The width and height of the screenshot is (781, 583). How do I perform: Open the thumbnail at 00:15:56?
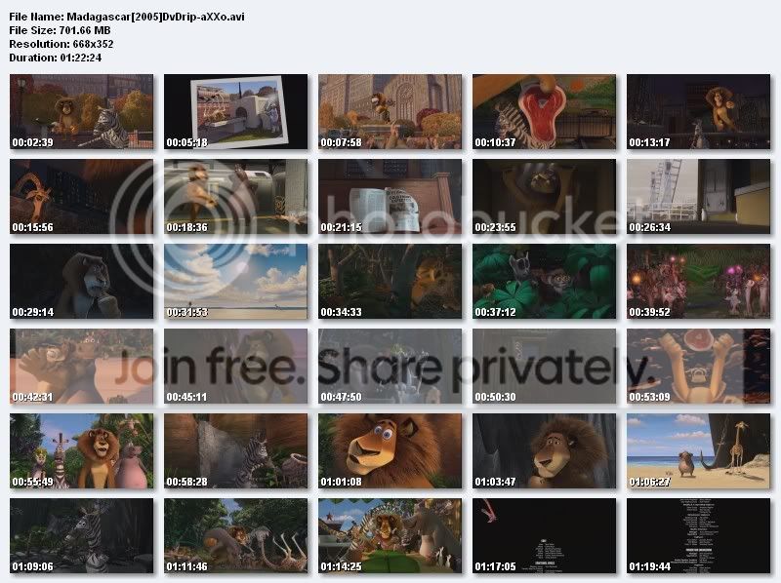[82, 197]
